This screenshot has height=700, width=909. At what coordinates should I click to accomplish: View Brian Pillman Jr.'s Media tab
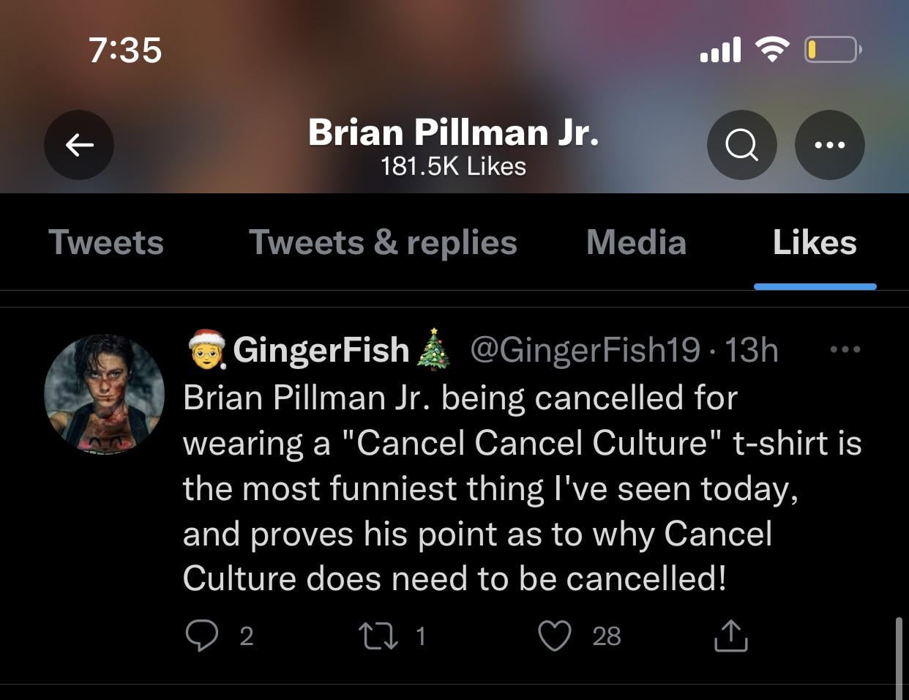point(635,242)
